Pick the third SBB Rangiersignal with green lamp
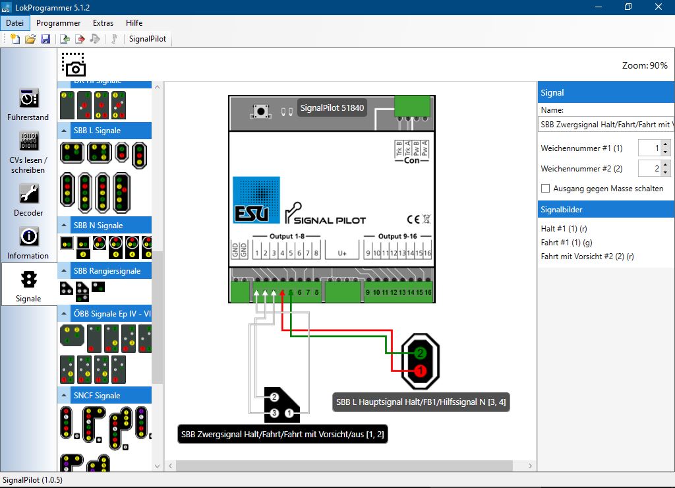675x488 pixels. (98, 286)
